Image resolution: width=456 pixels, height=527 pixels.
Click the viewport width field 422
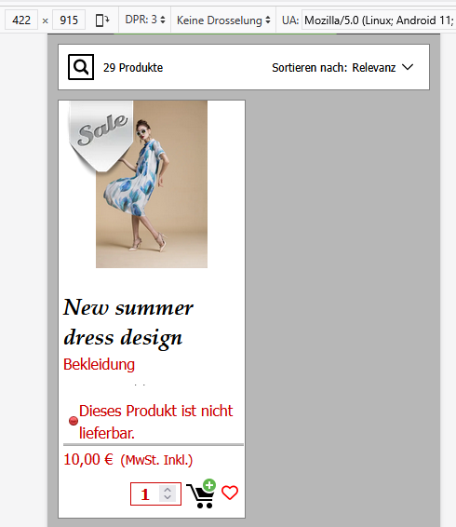click(21, 20)
